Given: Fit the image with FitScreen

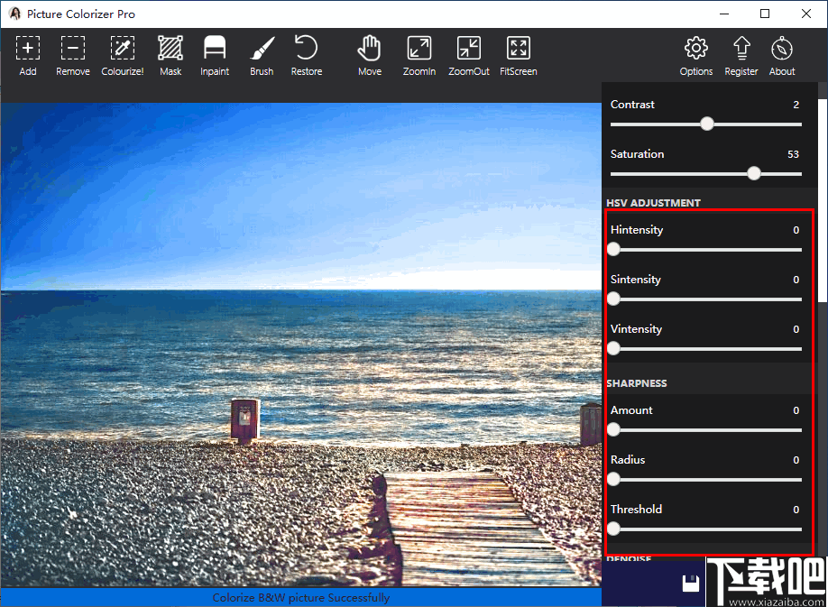Looking at the screenshot, I should [518, 54].
